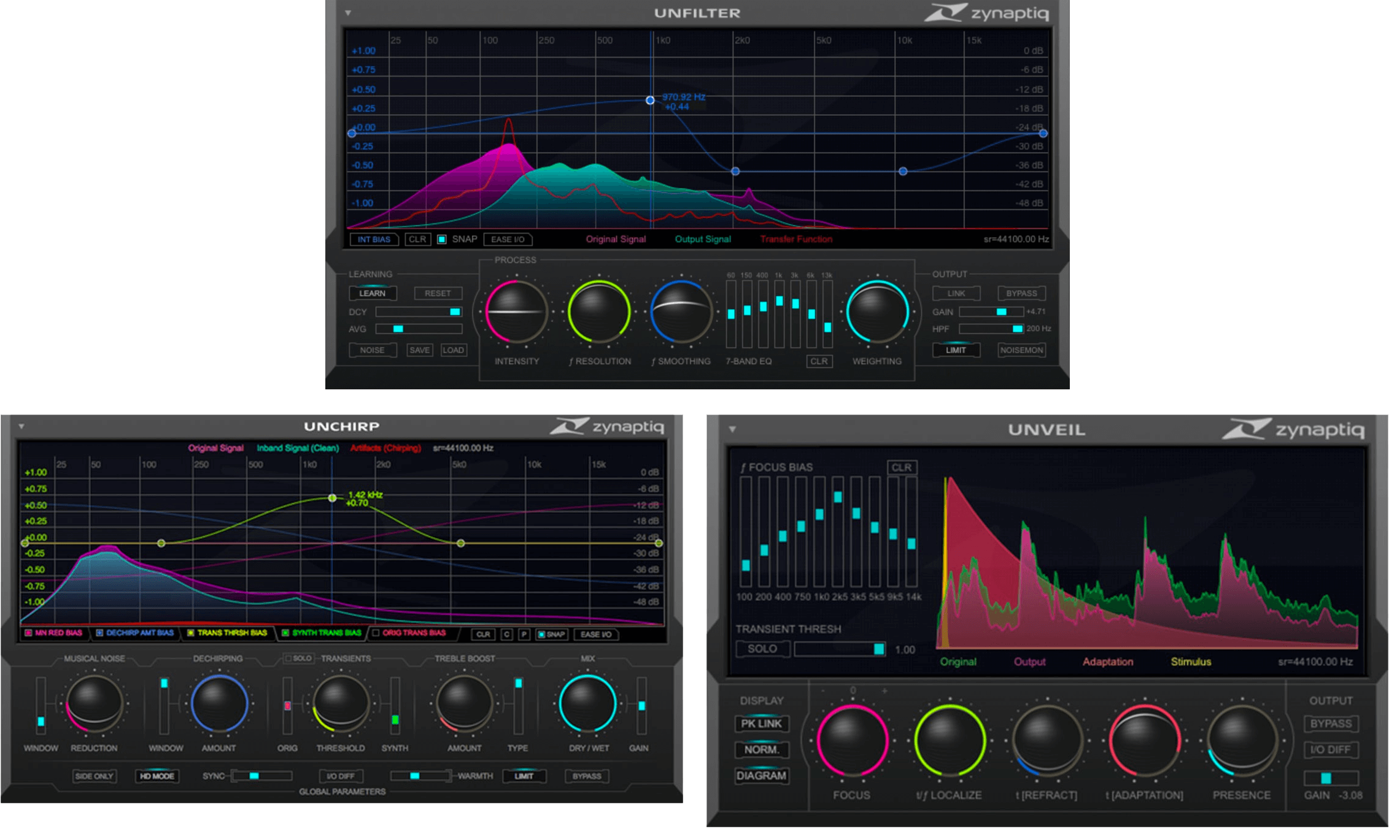The width and height of the screenshot is (1389, 829).
Task: Click the Unchirp dechirping AMOUNT knob
Action: coord(219,704)
